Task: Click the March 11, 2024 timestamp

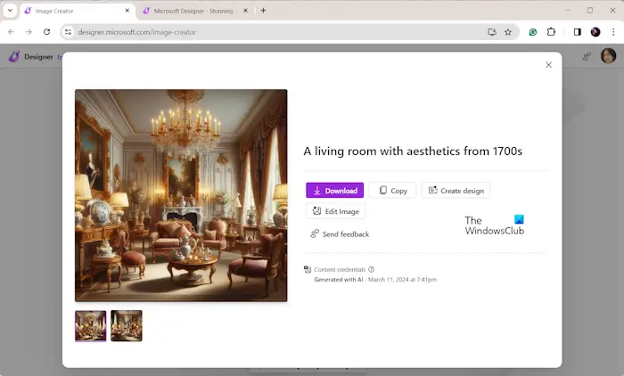Action: [x=402, y=279]
